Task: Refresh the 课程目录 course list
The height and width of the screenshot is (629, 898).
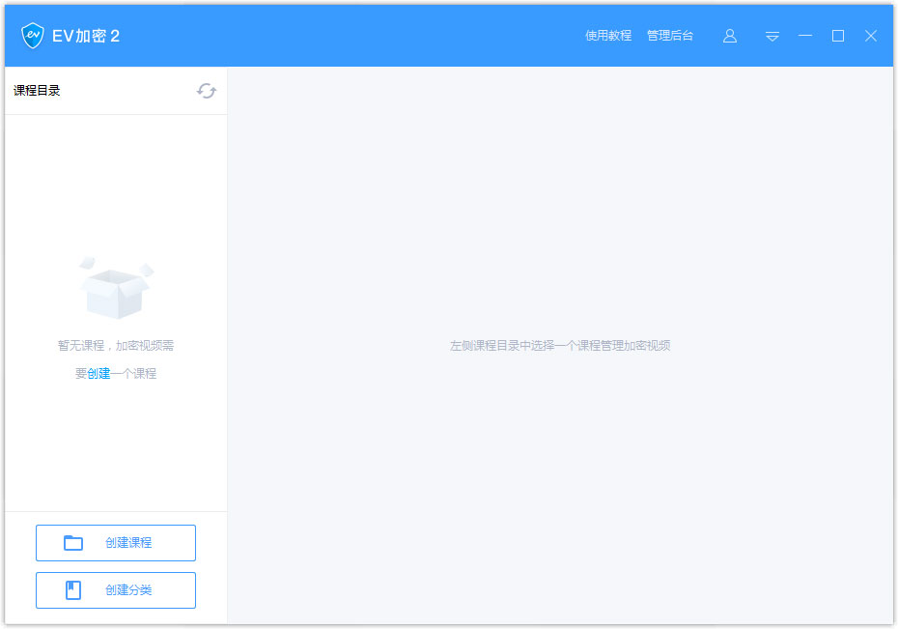Action: pos(206,89)
